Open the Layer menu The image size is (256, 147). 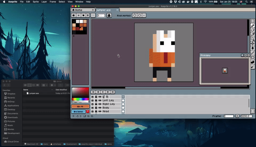coord(44,2)
